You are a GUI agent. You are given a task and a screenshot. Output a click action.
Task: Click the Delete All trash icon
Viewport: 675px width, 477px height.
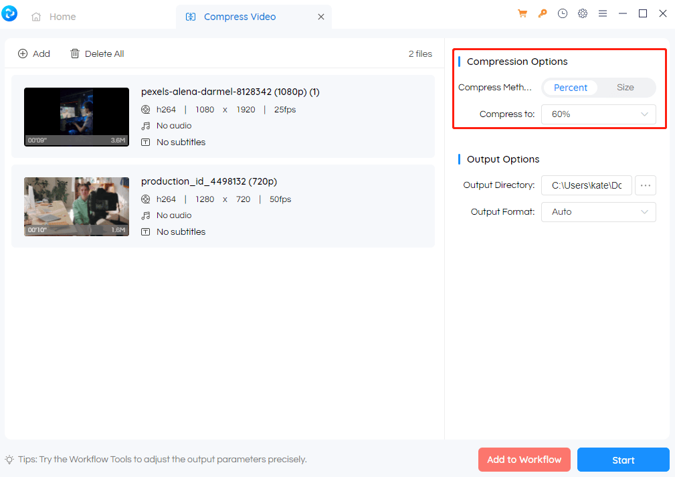pos(75,54)
